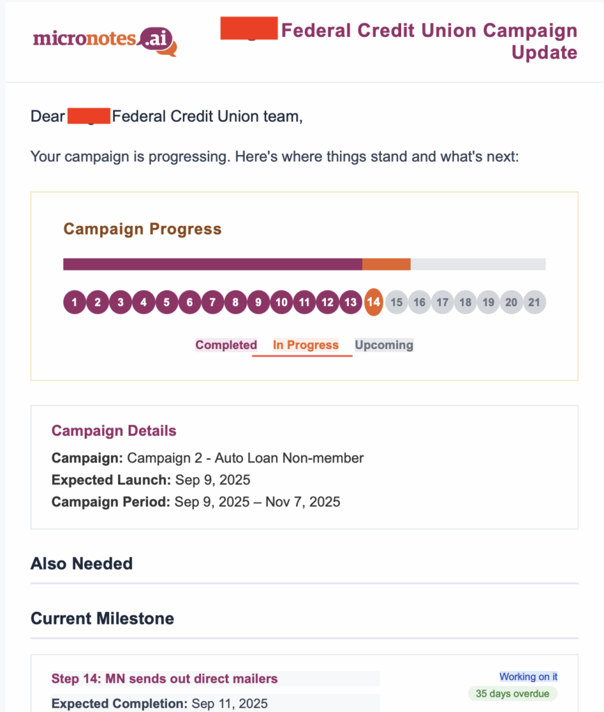Click Step 14 MN sends out direct mailers
The height and width of the screenshot is (712, 604).
click(x=164, y=679)
